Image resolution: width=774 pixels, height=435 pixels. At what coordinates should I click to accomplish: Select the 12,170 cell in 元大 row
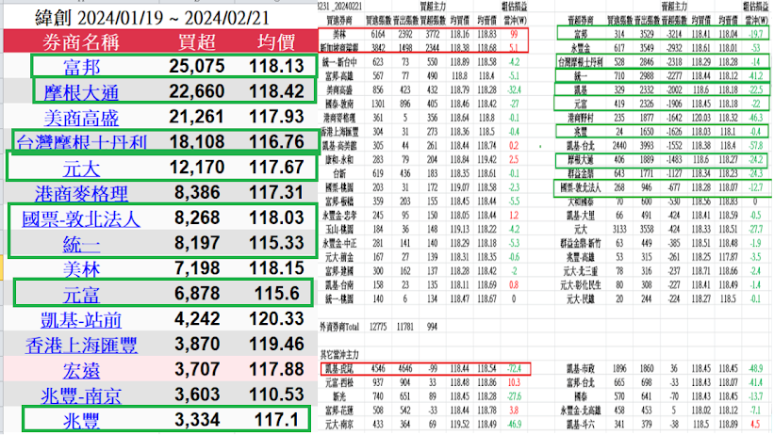coord(197,168)
